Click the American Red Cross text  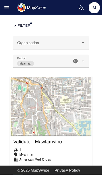click(35, 159)
